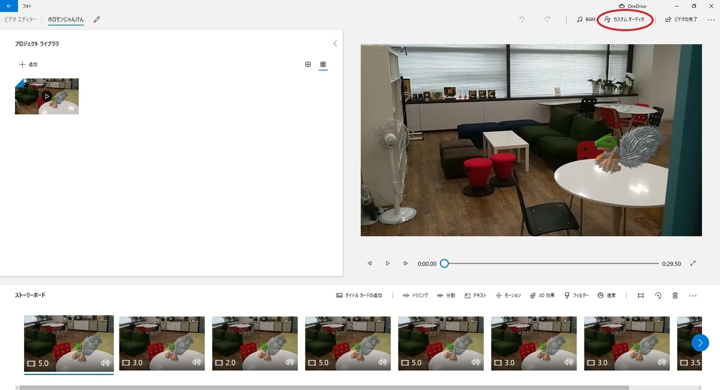The height and width of the screenshot is (390, 720).
Task: Play the video preview
Action: pos(388,263)
